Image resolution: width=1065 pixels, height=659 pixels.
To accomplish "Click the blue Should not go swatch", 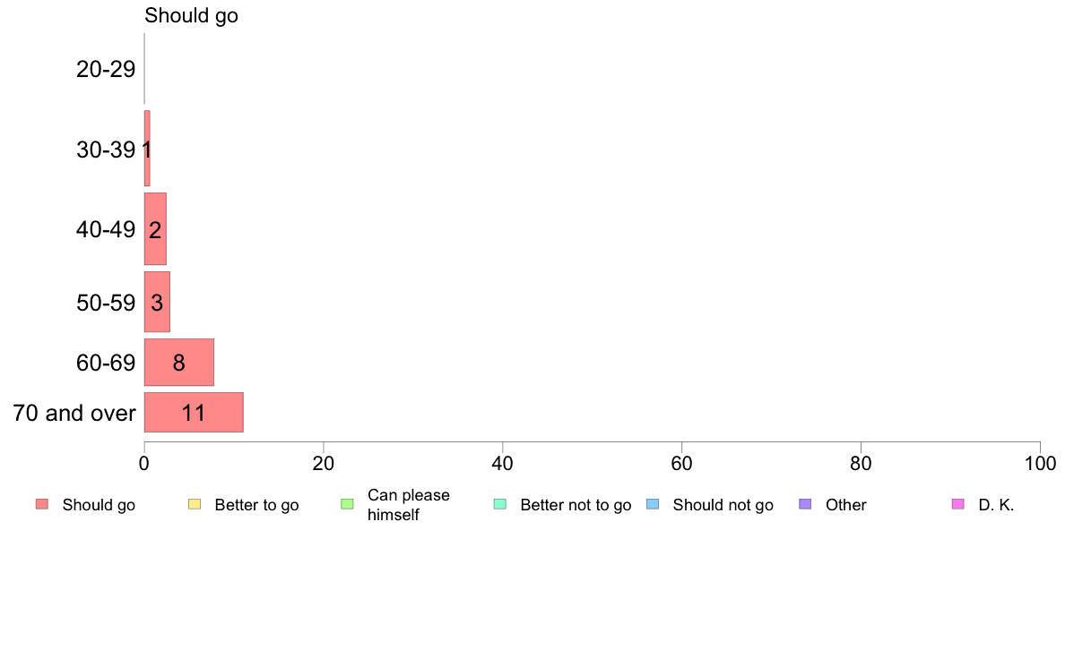I will (x=653, y=504).
